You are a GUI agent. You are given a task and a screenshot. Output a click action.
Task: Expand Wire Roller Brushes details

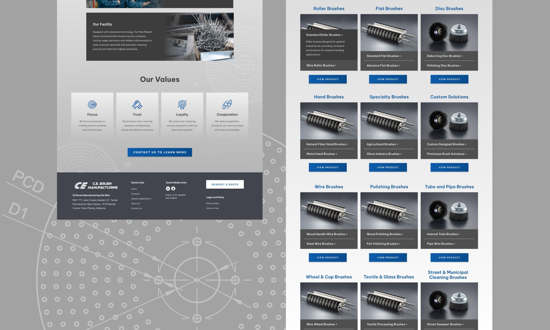(321, 65)
